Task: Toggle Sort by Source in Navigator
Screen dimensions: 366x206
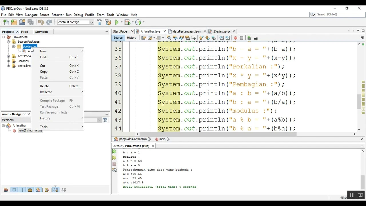Action: pyautogui.click(x=64, y=190)
